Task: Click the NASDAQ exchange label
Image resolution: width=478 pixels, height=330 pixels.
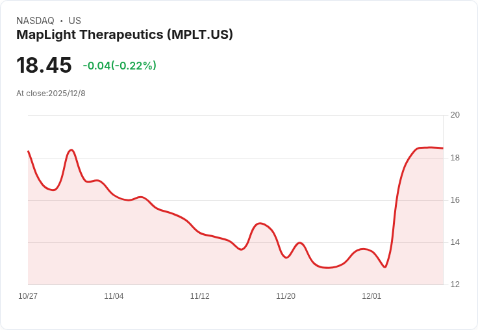Action: pos(35,21)
